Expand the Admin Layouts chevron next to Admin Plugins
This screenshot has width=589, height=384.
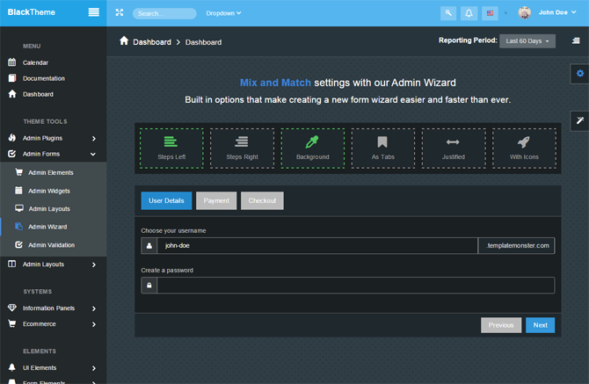tap(93, 264)
